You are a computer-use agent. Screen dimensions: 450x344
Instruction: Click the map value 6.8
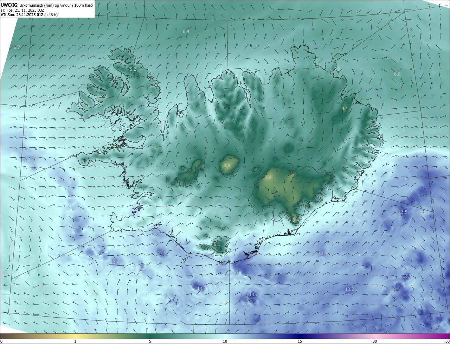397,74
